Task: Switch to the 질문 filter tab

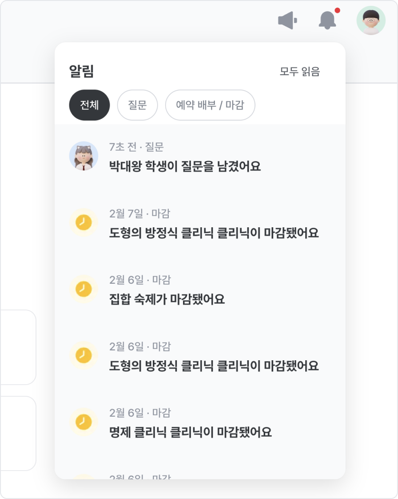Action: coord(137,105)
